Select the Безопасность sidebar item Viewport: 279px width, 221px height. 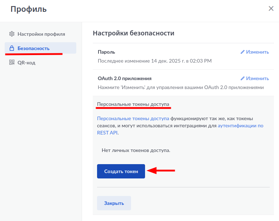tap(34, 48)
